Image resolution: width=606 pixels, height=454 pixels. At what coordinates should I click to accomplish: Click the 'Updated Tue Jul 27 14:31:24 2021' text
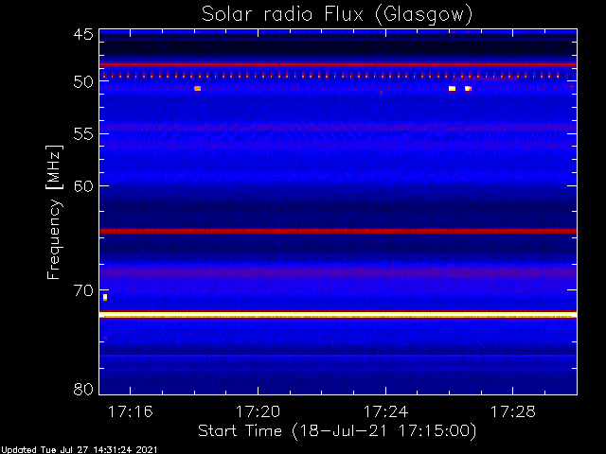tap(79, 450)
